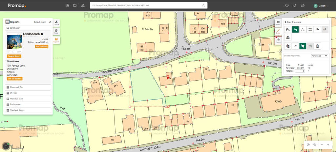Click the Rotation value input
Screen dimensions: 336x152
pyautogui.click(x=300, y=71)
